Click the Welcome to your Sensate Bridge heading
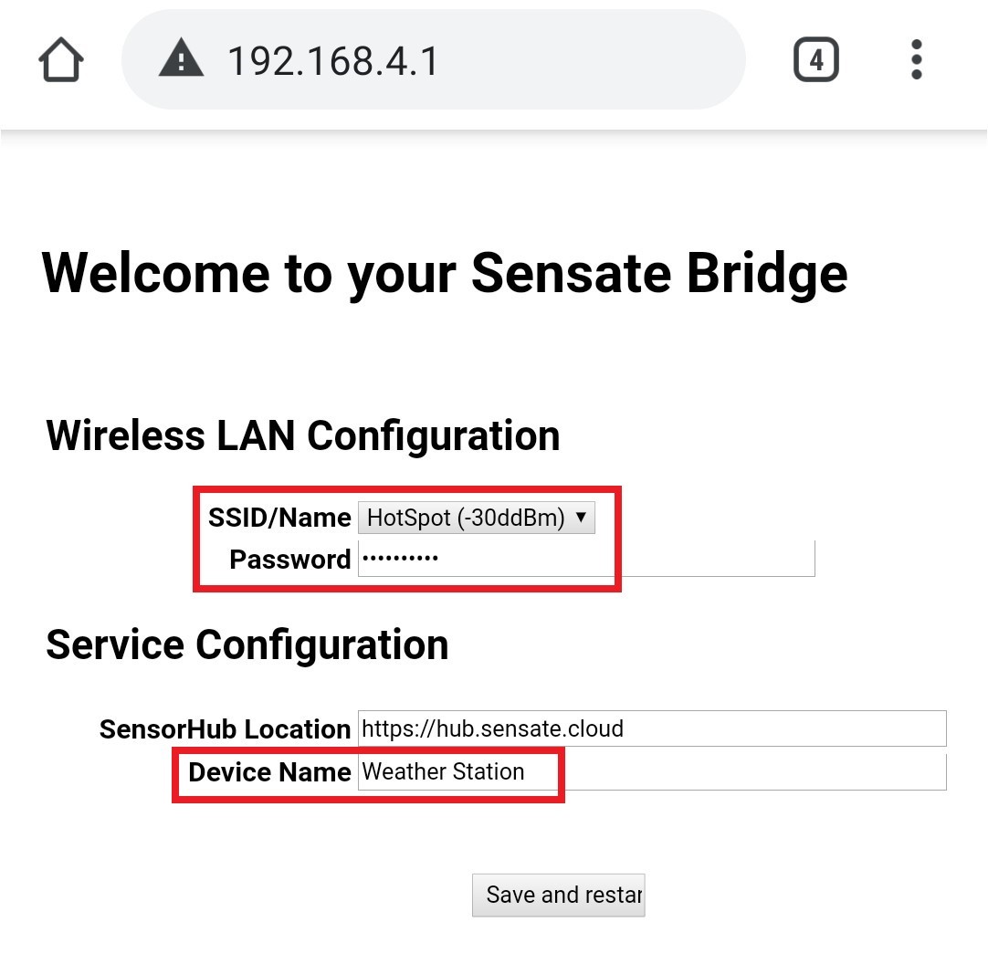The width and height of the screenshot is (988, 964). (445, 274)
